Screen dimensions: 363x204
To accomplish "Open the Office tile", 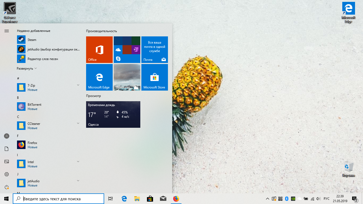I will (x=99, y=50).
